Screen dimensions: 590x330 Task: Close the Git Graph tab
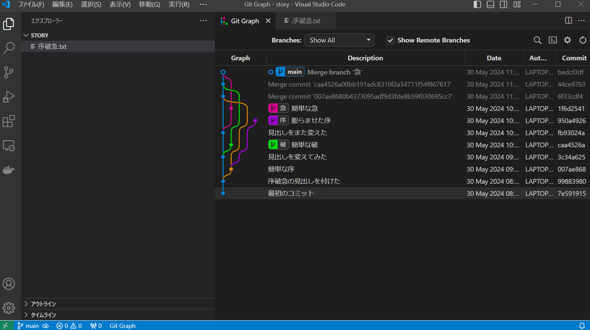pyautogui.click(x=268, y=21)
